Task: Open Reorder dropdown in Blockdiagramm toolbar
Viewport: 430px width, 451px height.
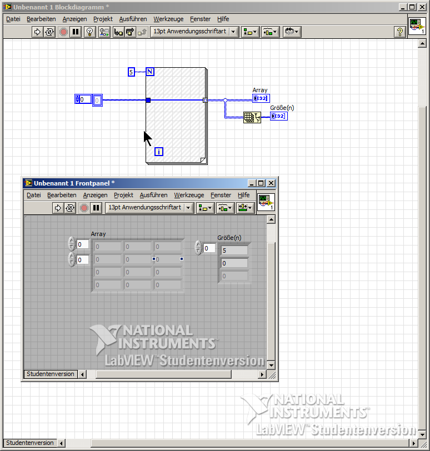Action: coord(292,32)
